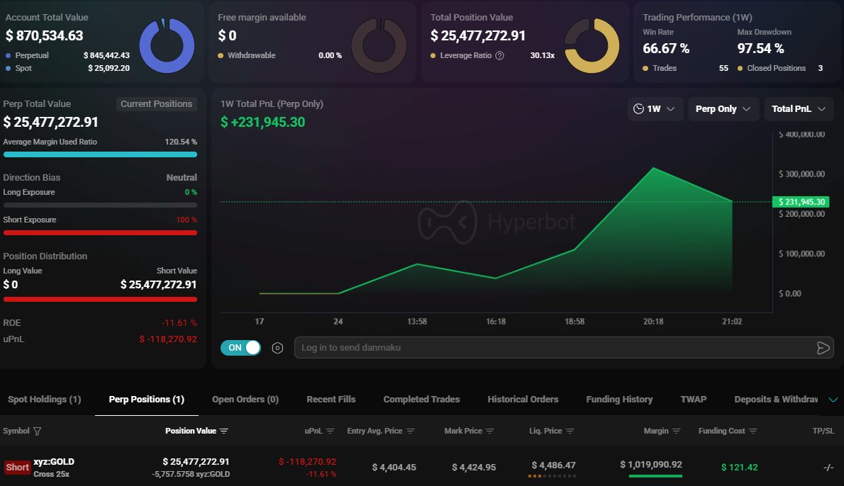Sort by Liq. Price column icon
844x486 pixels.
click(570, 431)
